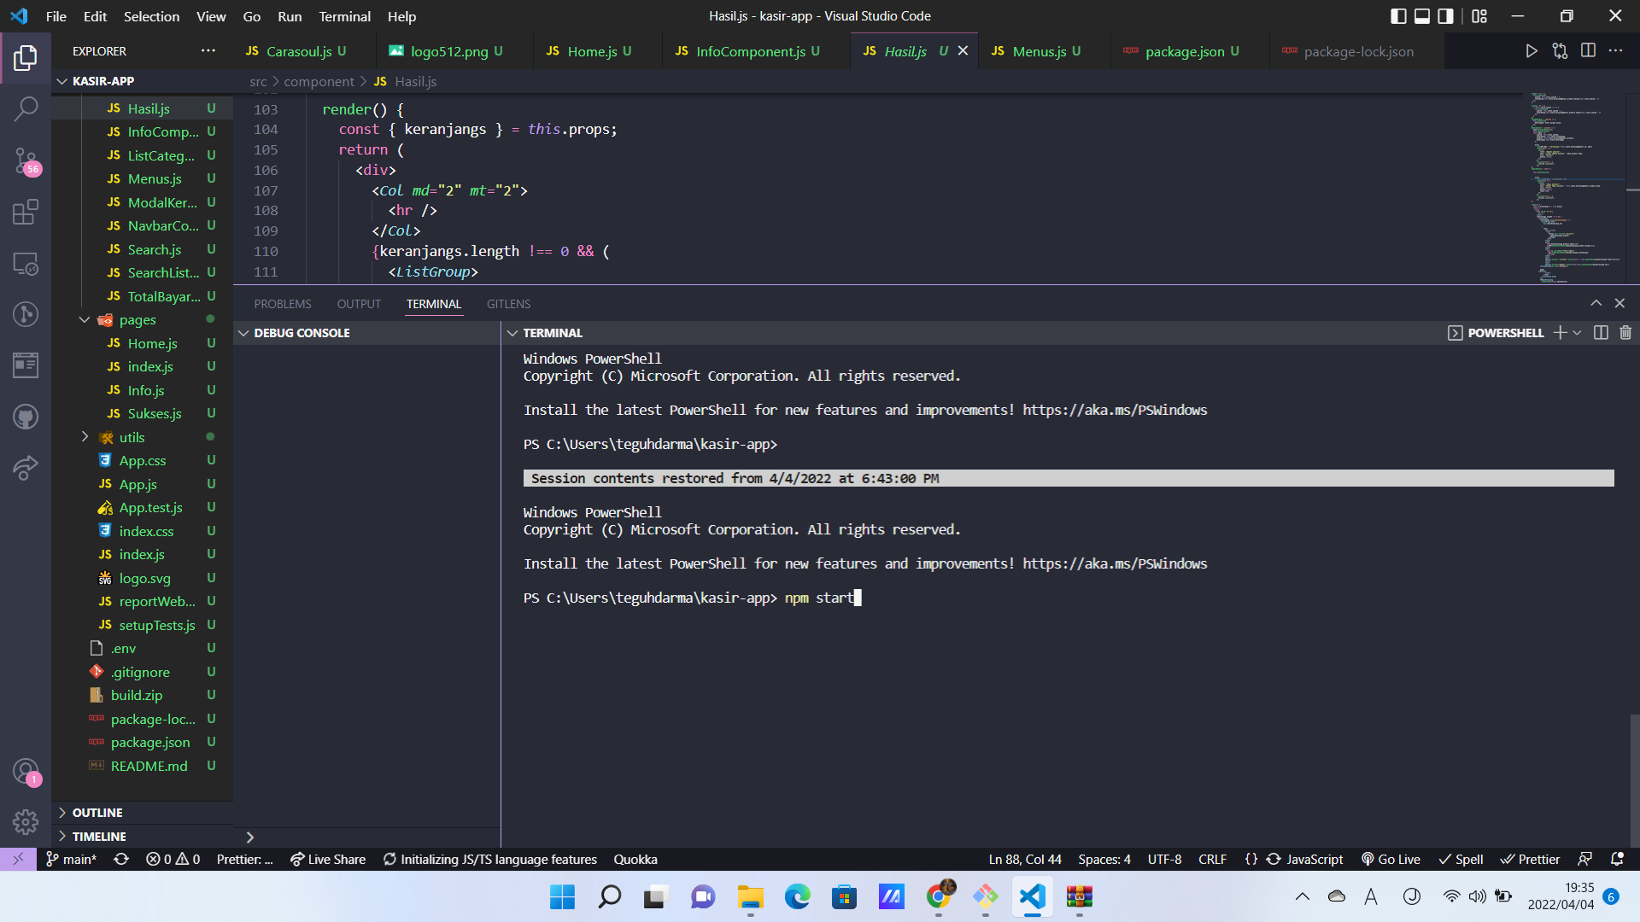Click the main* branch indicator
Image resolution: width=1640 pixels, height=922 pixels.
point(72,859)
